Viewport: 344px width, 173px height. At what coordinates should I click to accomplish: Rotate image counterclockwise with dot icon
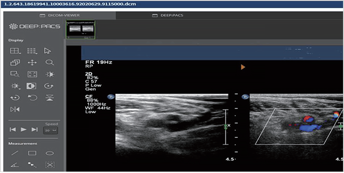pyautogui.click(x=15, y=97)
